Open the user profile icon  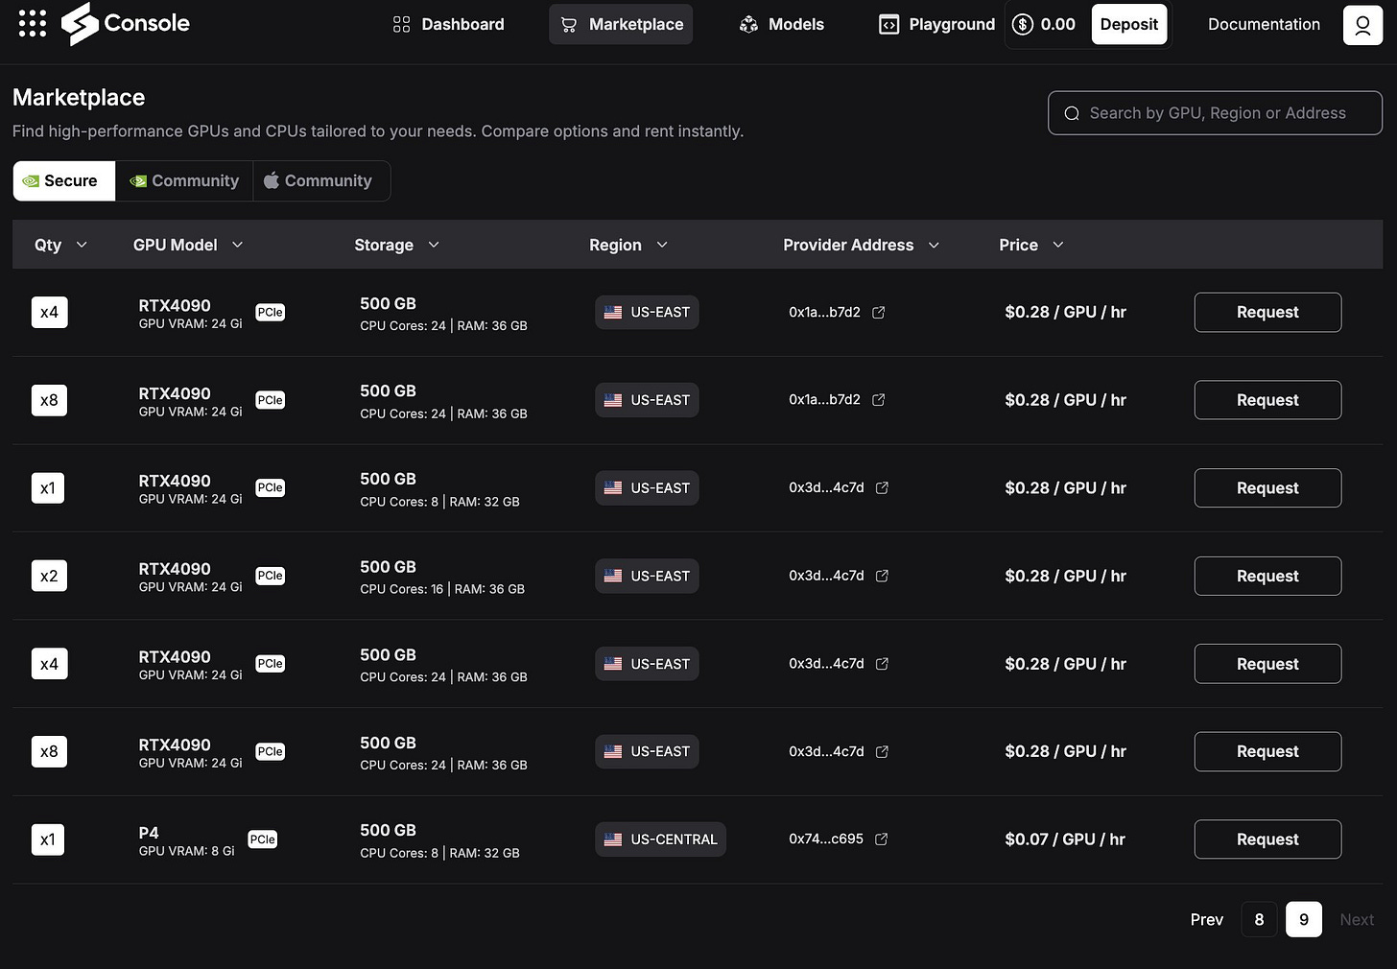pyautogui.click(x=1362, y=25)
